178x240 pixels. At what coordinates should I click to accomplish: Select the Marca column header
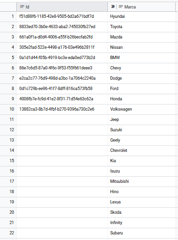(142, 7)
